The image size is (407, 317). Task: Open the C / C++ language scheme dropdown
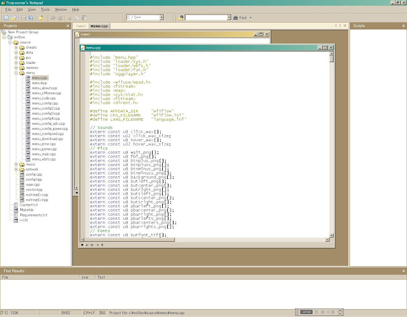(161, 18)
